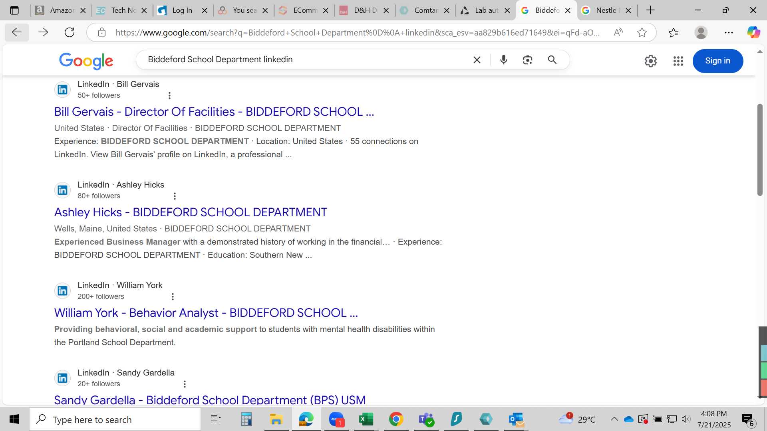Open Ashley Hicks BIDDEFORD SCHOOL DEPARTMENT link
The height and width of the screenshot is (431, 767).
191,212
